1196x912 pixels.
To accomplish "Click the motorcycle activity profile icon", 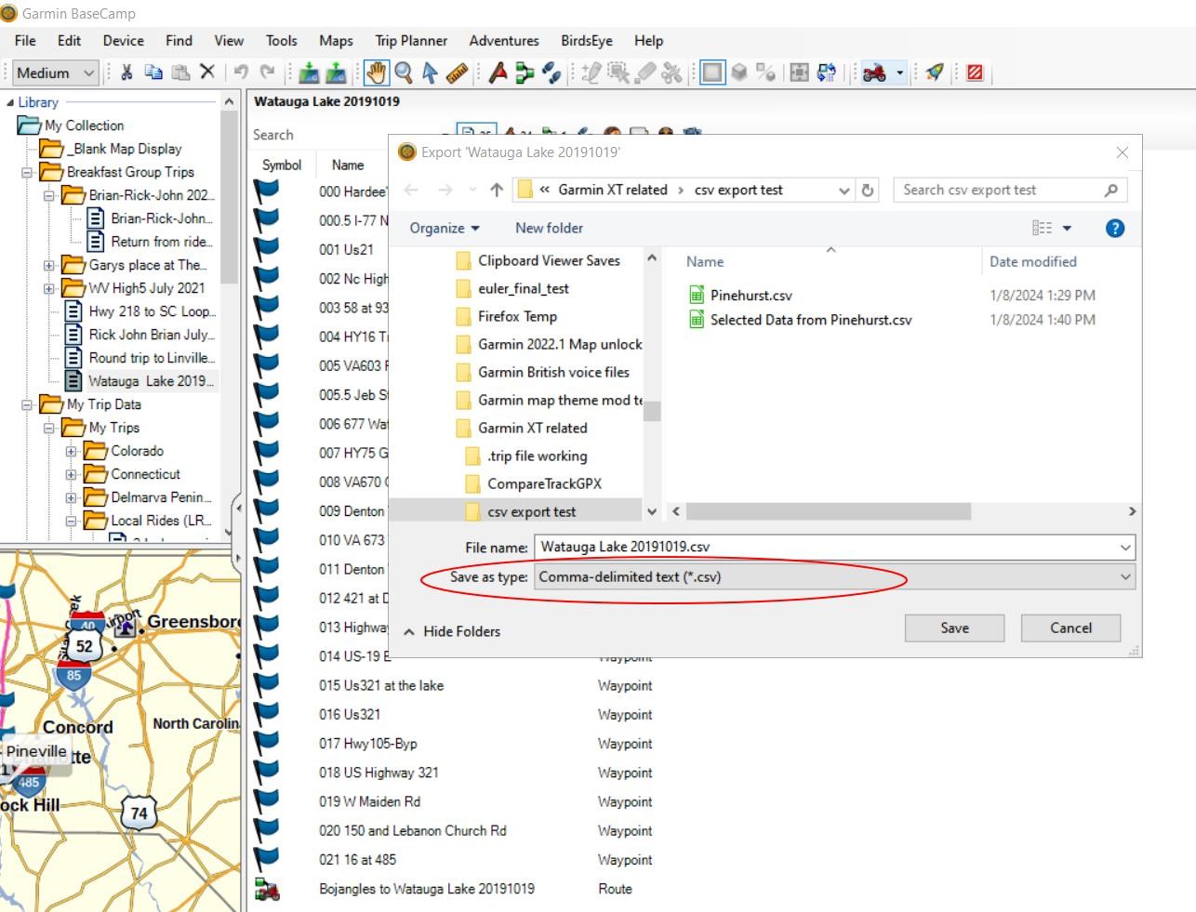I will 874,73.
